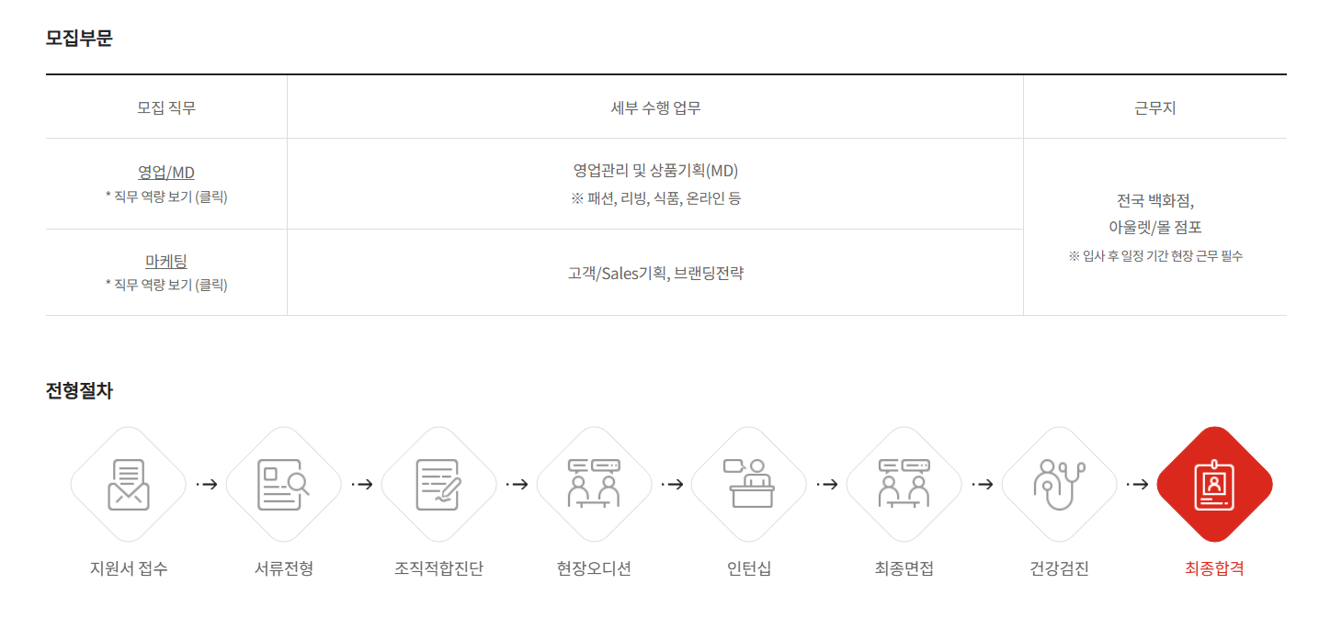
Task: Click the 지원서 접수 step label
Action: [129, 568]
